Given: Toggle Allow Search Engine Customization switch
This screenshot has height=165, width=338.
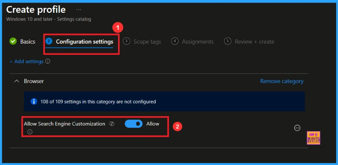Looking at the screenshot, I should click(134, 124).
